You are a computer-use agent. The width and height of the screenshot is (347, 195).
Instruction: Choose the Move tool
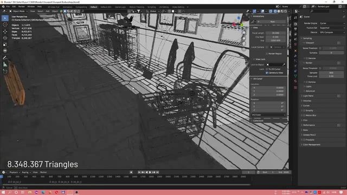coord(5,31)
